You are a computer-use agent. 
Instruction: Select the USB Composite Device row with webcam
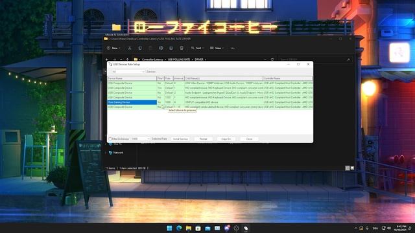click(210, 83)
